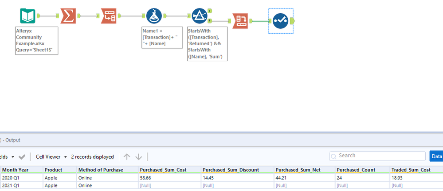Select the 44.21 net cell
Viewport: 443px width, 191px height.
pos(304,178)
